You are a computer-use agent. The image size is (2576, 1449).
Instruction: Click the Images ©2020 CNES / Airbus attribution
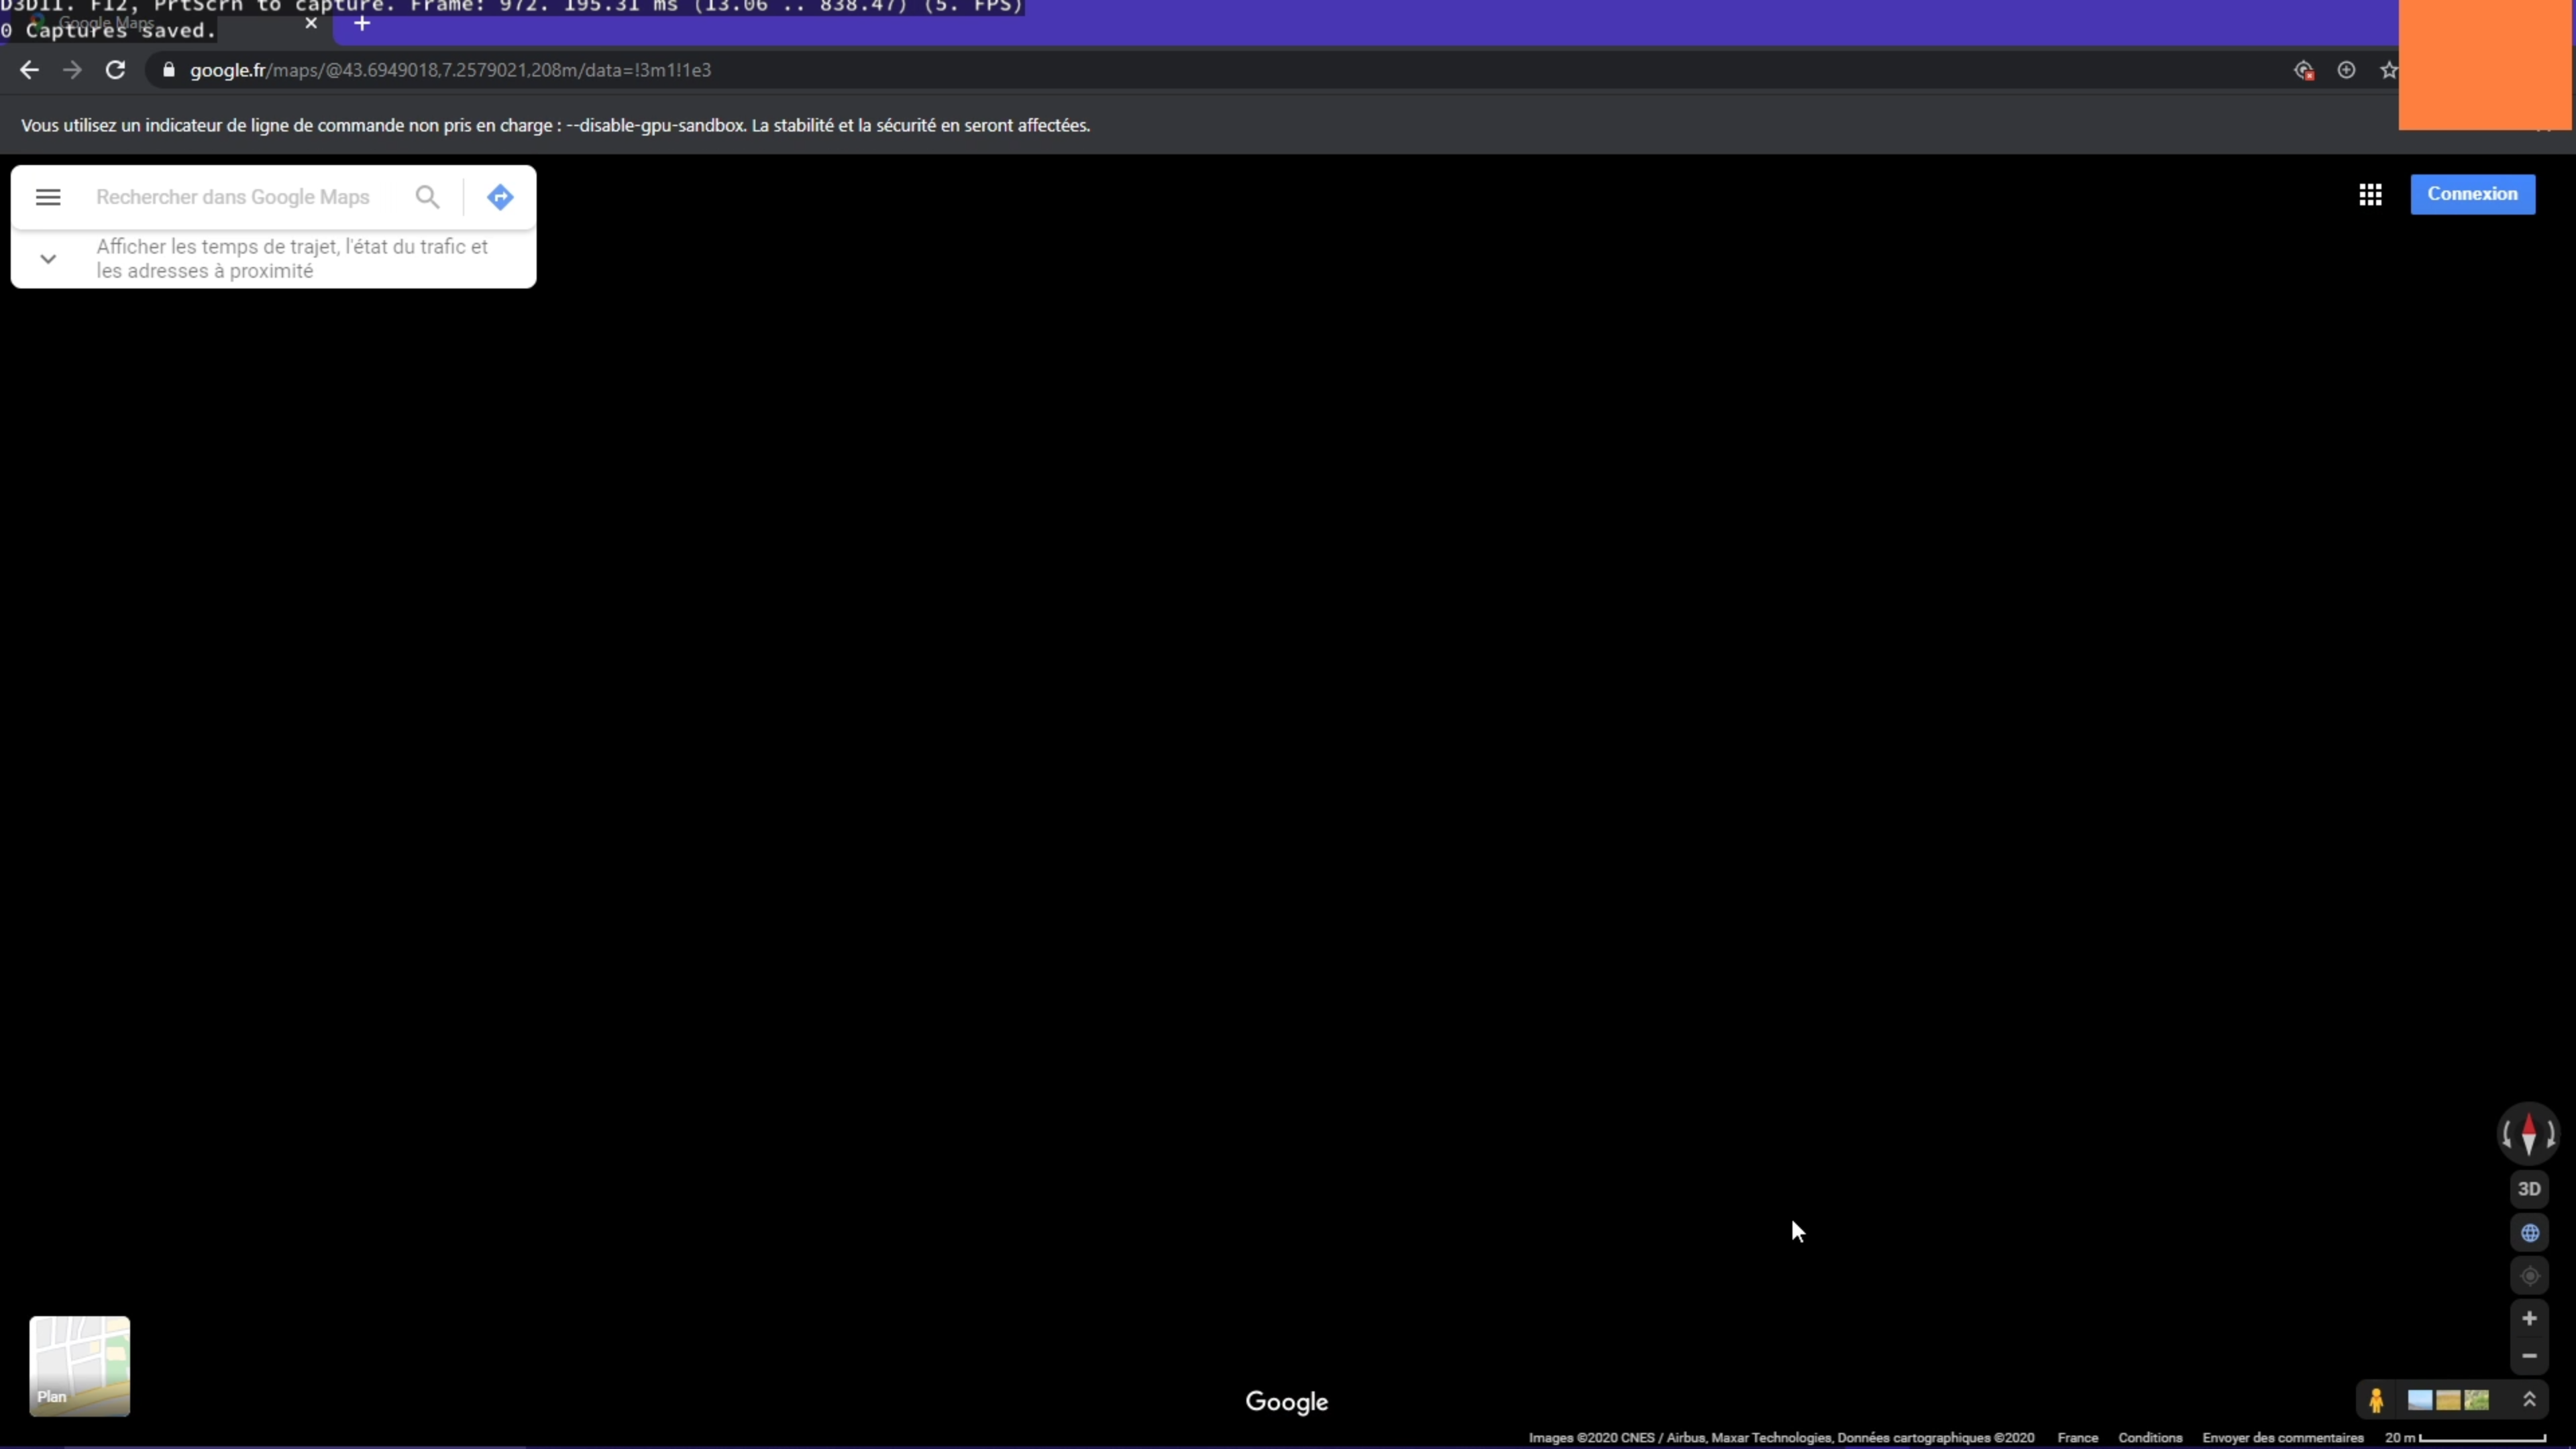click(1781, 1438)
